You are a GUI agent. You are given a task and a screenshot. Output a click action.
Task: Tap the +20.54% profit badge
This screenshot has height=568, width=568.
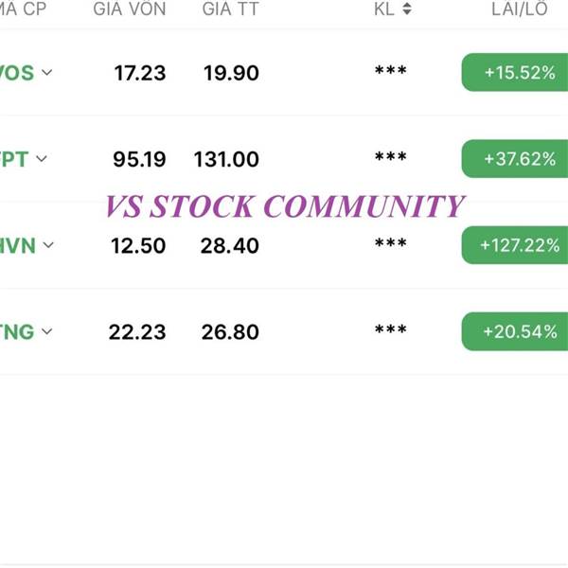[515, 331]
